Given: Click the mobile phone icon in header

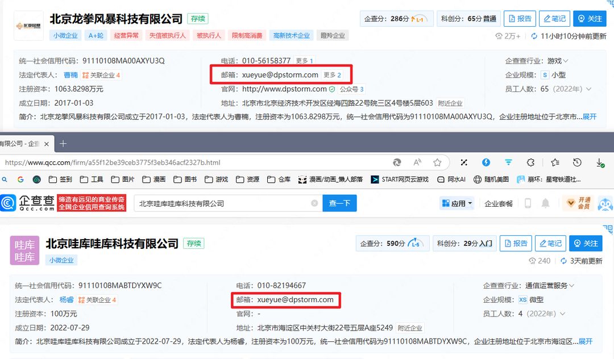Looking at the screenshot, I should (528, 203).
